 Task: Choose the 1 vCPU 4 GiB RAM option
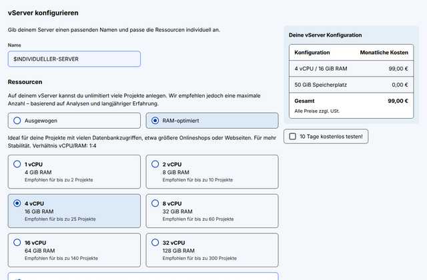(74, 172)
